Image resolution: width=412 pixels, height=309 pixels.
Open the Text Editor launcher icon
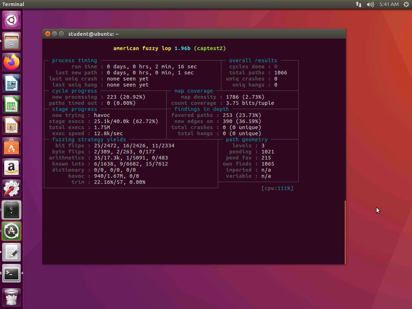tap(11, 252)
